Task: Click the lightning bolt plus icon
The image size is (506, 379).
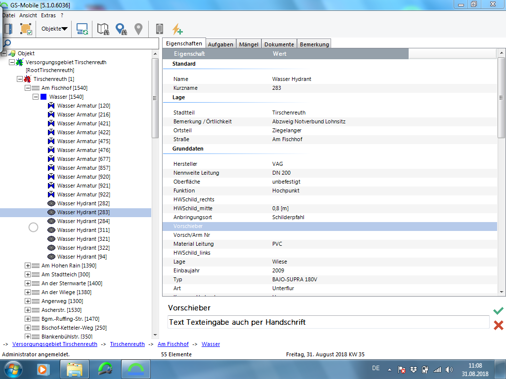Action: point(177,29)
